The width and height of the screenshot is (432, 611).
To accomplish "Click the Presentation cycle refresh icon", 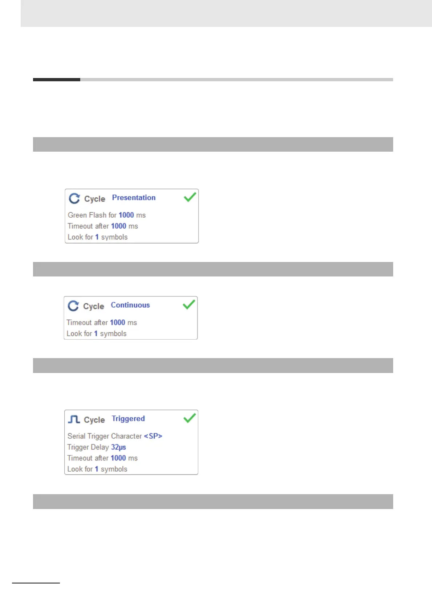I will [74, 198].
